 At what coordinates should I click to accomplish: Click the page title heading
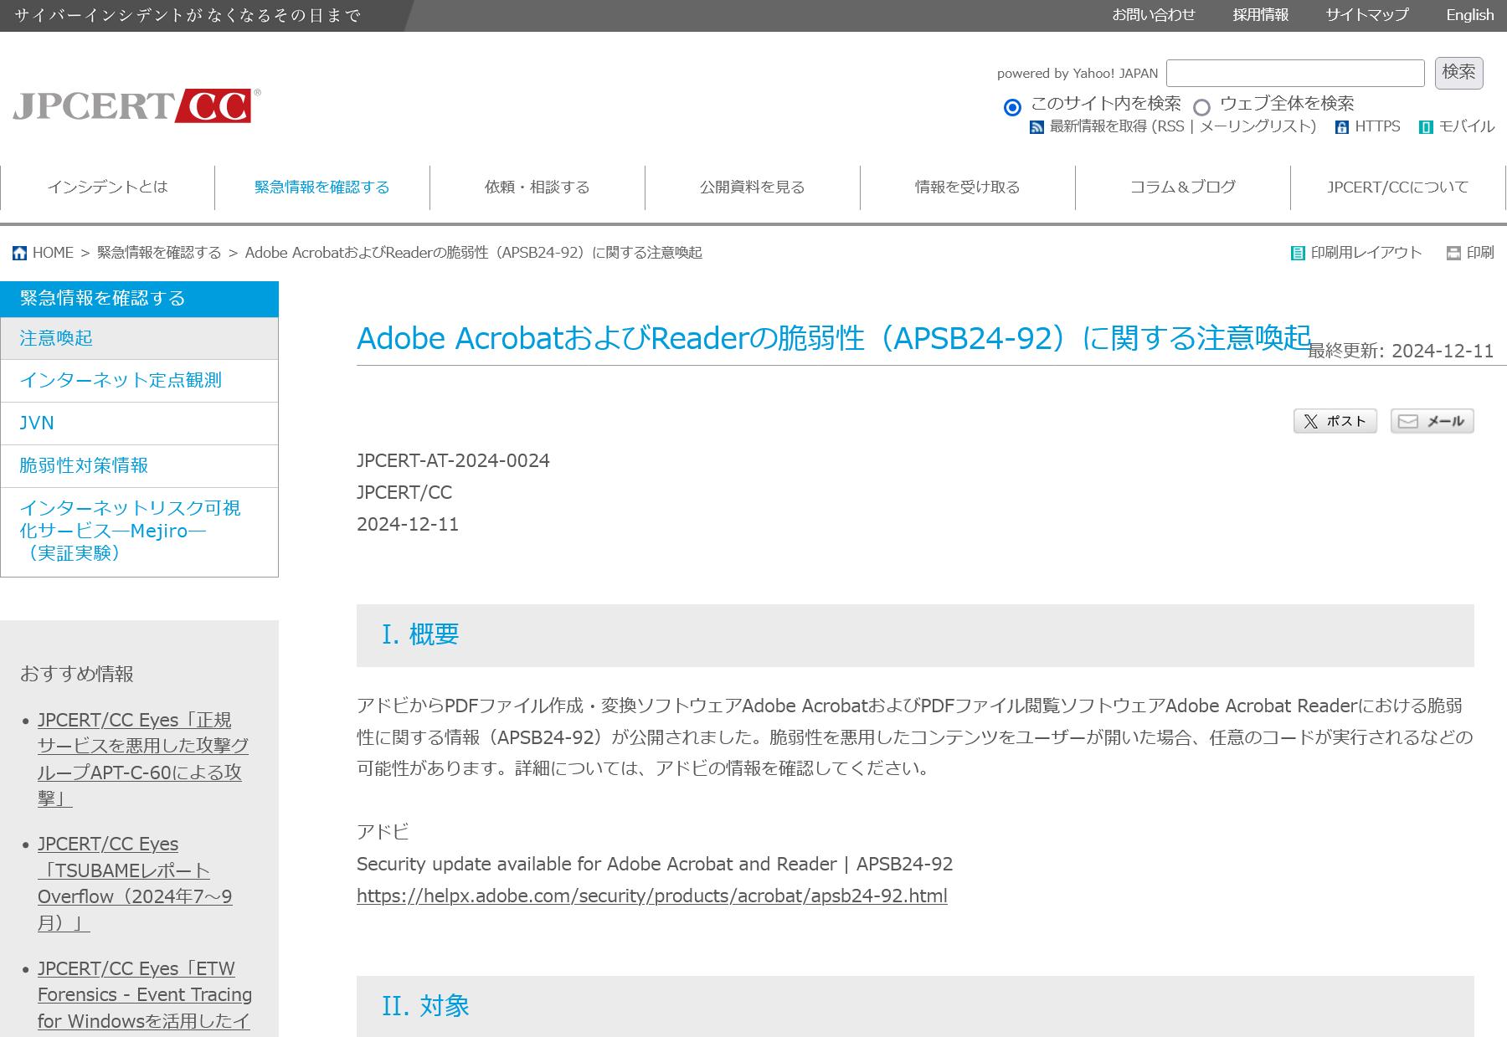click(x=834, y=338)
